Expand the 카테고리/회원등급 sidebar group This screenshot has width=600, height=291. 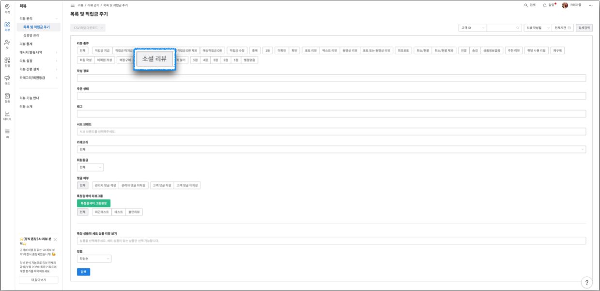click(38, 78)
